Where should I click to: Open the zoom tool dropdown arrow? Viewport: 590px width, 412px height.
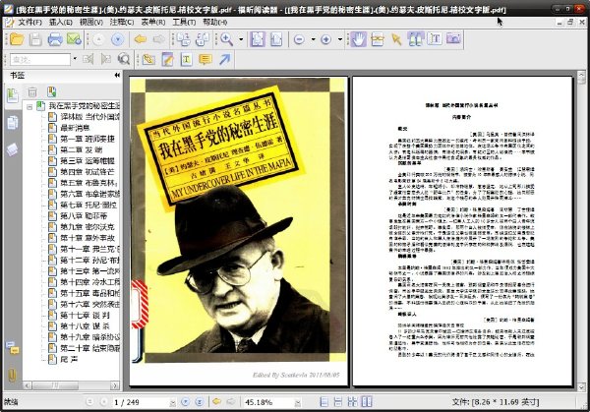coord(241,39)
